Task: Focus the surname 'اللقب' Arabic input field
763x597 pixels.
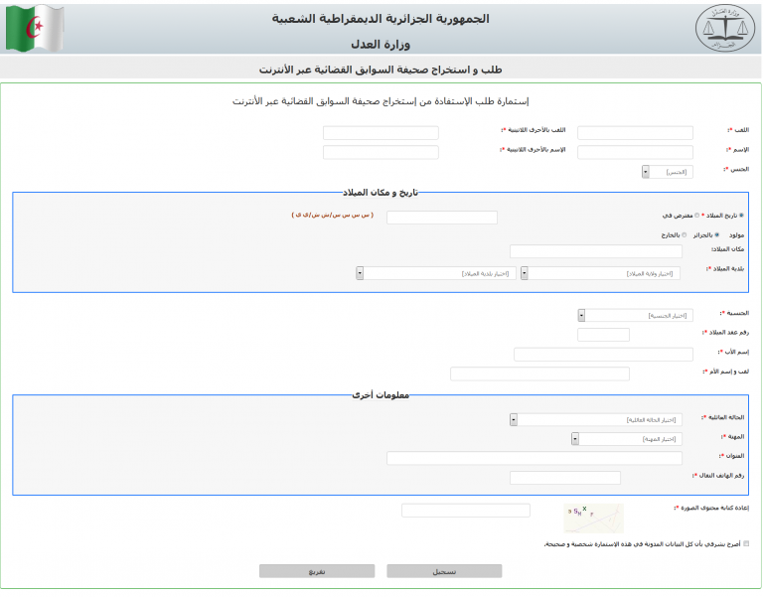Action: pos(635,132)
